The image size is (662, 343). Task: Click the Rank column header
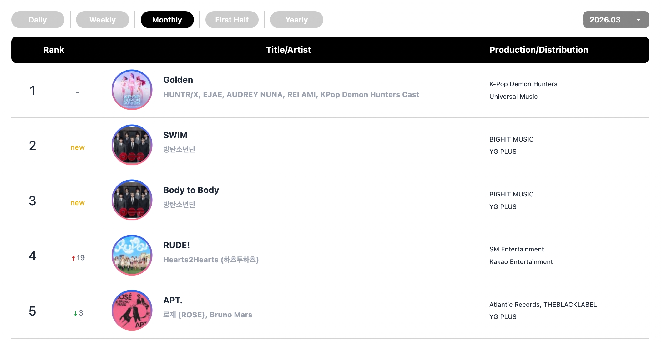54,50
